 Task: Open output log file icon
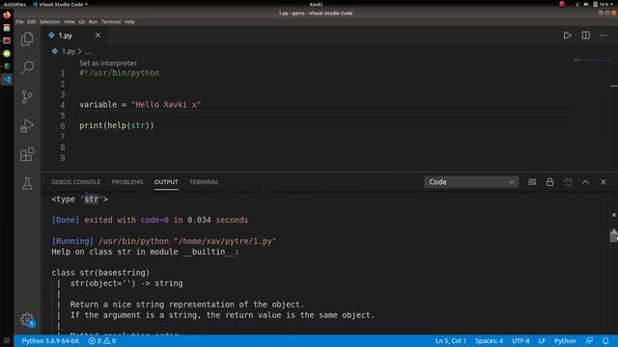568,182
